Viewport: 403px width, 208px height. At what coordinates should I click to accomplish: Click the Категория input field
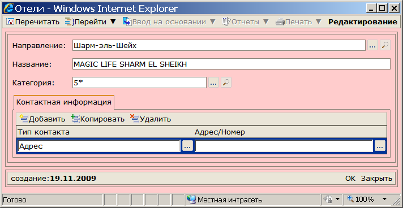coord(139,83)
